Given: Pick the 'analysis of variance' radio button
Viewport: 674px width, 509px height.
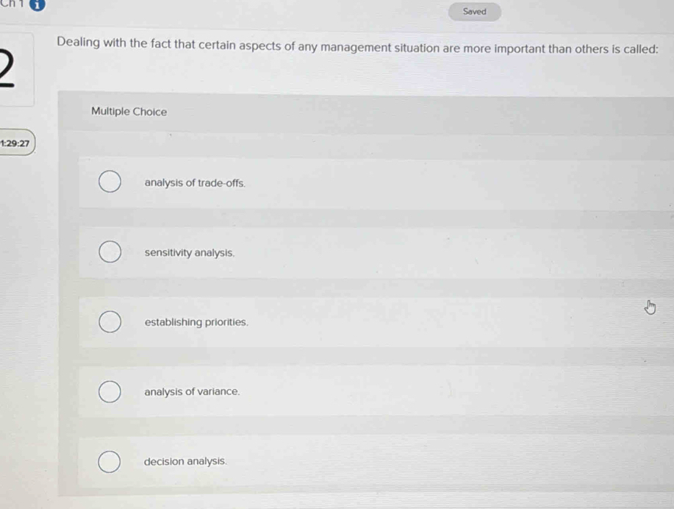Looking at the screenshot, I should (110, 392).
